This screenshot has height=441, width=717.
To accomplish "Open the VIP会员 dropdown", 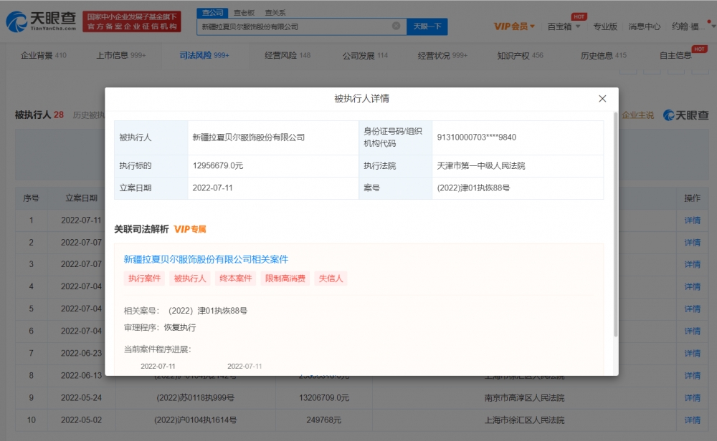I will click(x=514, y=26).
